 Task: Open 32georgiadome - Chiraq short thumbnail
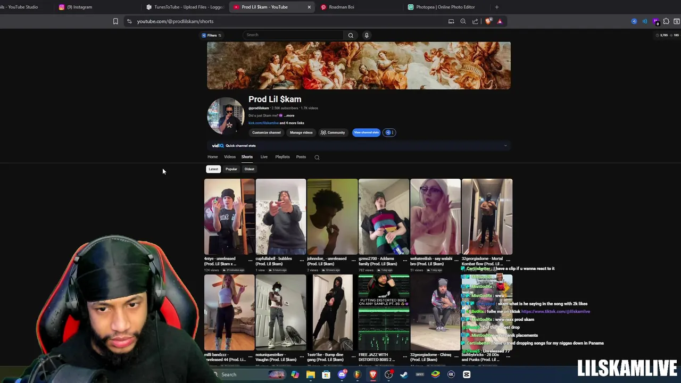coord(435,313)
